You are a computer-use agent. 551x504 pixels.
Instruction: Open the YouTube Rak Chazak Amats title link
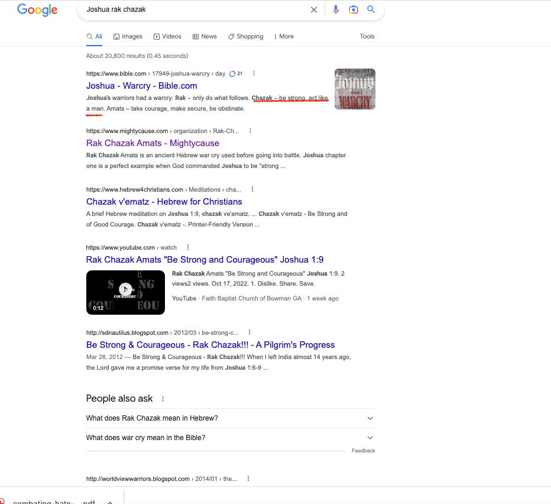tap(205, 259)
